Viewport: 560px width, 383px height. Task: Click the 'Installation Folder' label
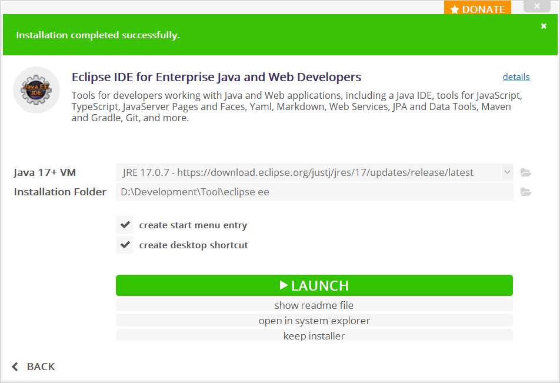click(60, 192)
